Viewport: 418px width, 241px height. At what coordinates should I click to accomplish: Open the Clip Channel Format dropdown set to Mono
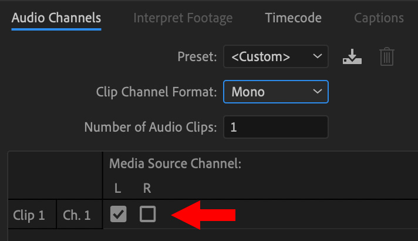(276, 92)
